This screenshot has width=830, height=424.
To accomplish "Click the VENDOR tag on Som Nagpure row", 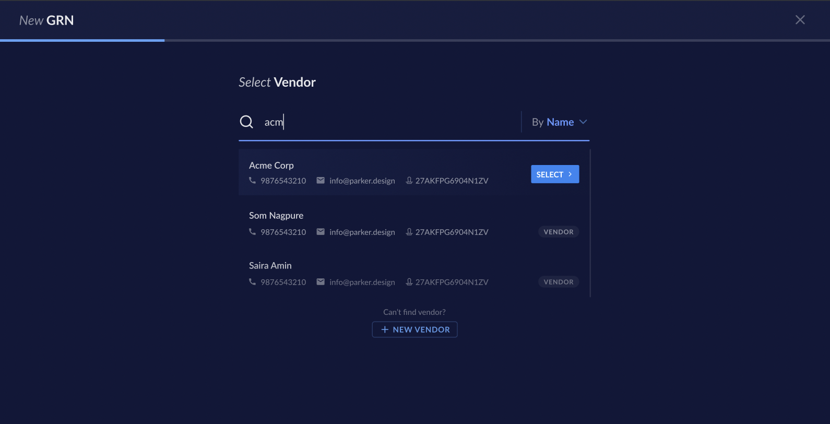I will [559, 232].
